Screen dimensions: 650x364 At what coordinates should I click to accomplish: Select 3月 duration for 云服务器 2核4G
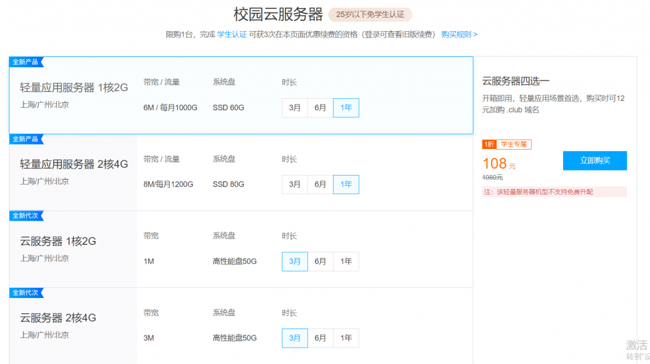[x=295, y=338]
